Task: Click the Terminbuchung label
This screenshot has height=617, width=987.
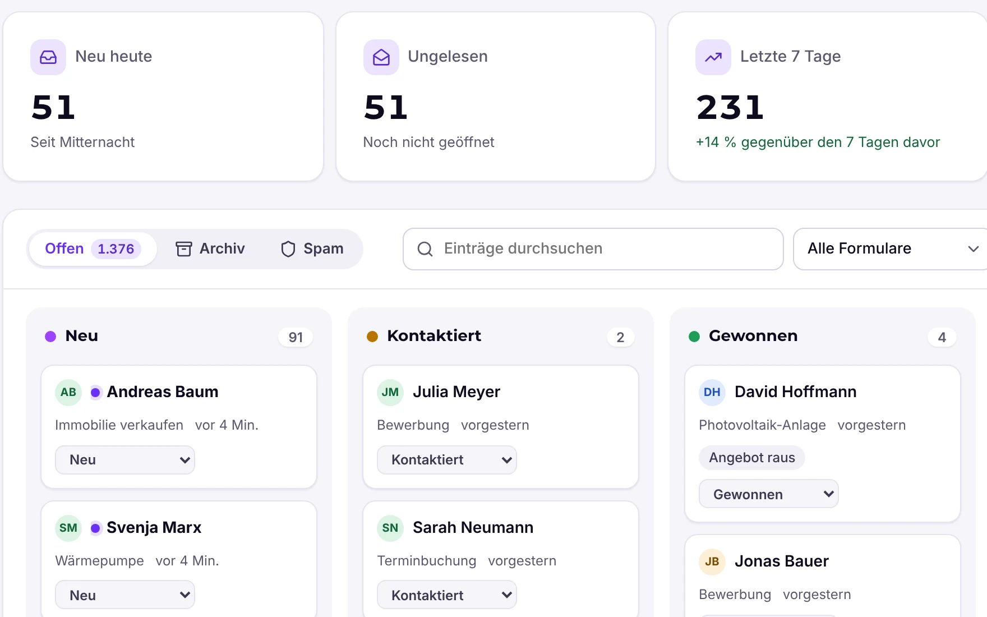Action: pos(427,561)
